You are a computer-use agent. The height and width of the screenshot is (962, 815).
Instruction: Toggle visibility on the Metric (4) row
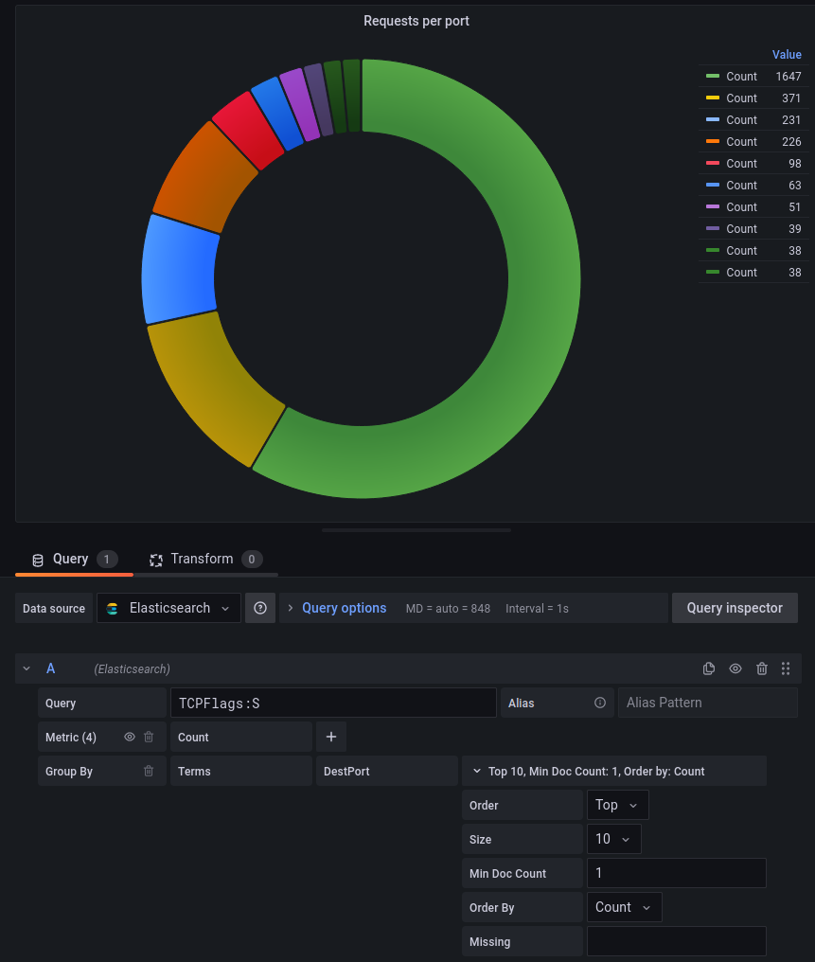(x=128, y=736)
